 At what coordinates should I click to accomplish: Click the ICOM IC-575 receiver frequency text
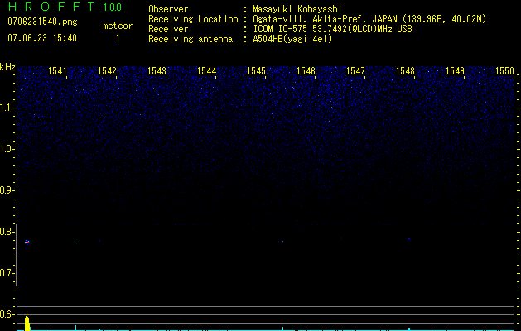[332, 29]
